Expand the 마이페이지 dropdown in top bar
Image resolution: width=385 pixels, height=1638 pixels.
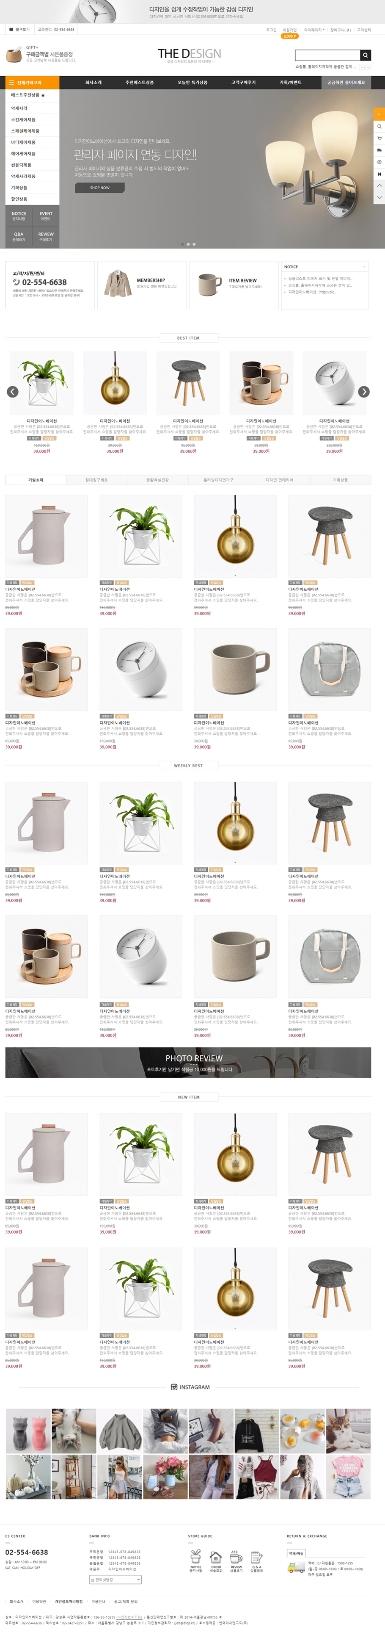tap(314, 30)
